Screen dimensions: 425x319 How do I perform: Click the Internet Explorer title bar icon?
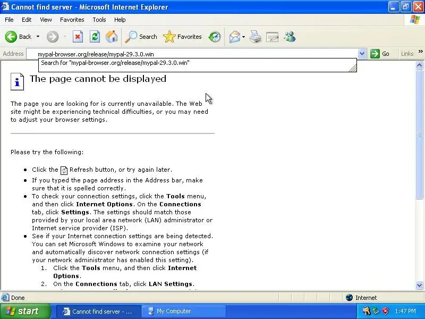pyautogui.click(x=5, y=6)
